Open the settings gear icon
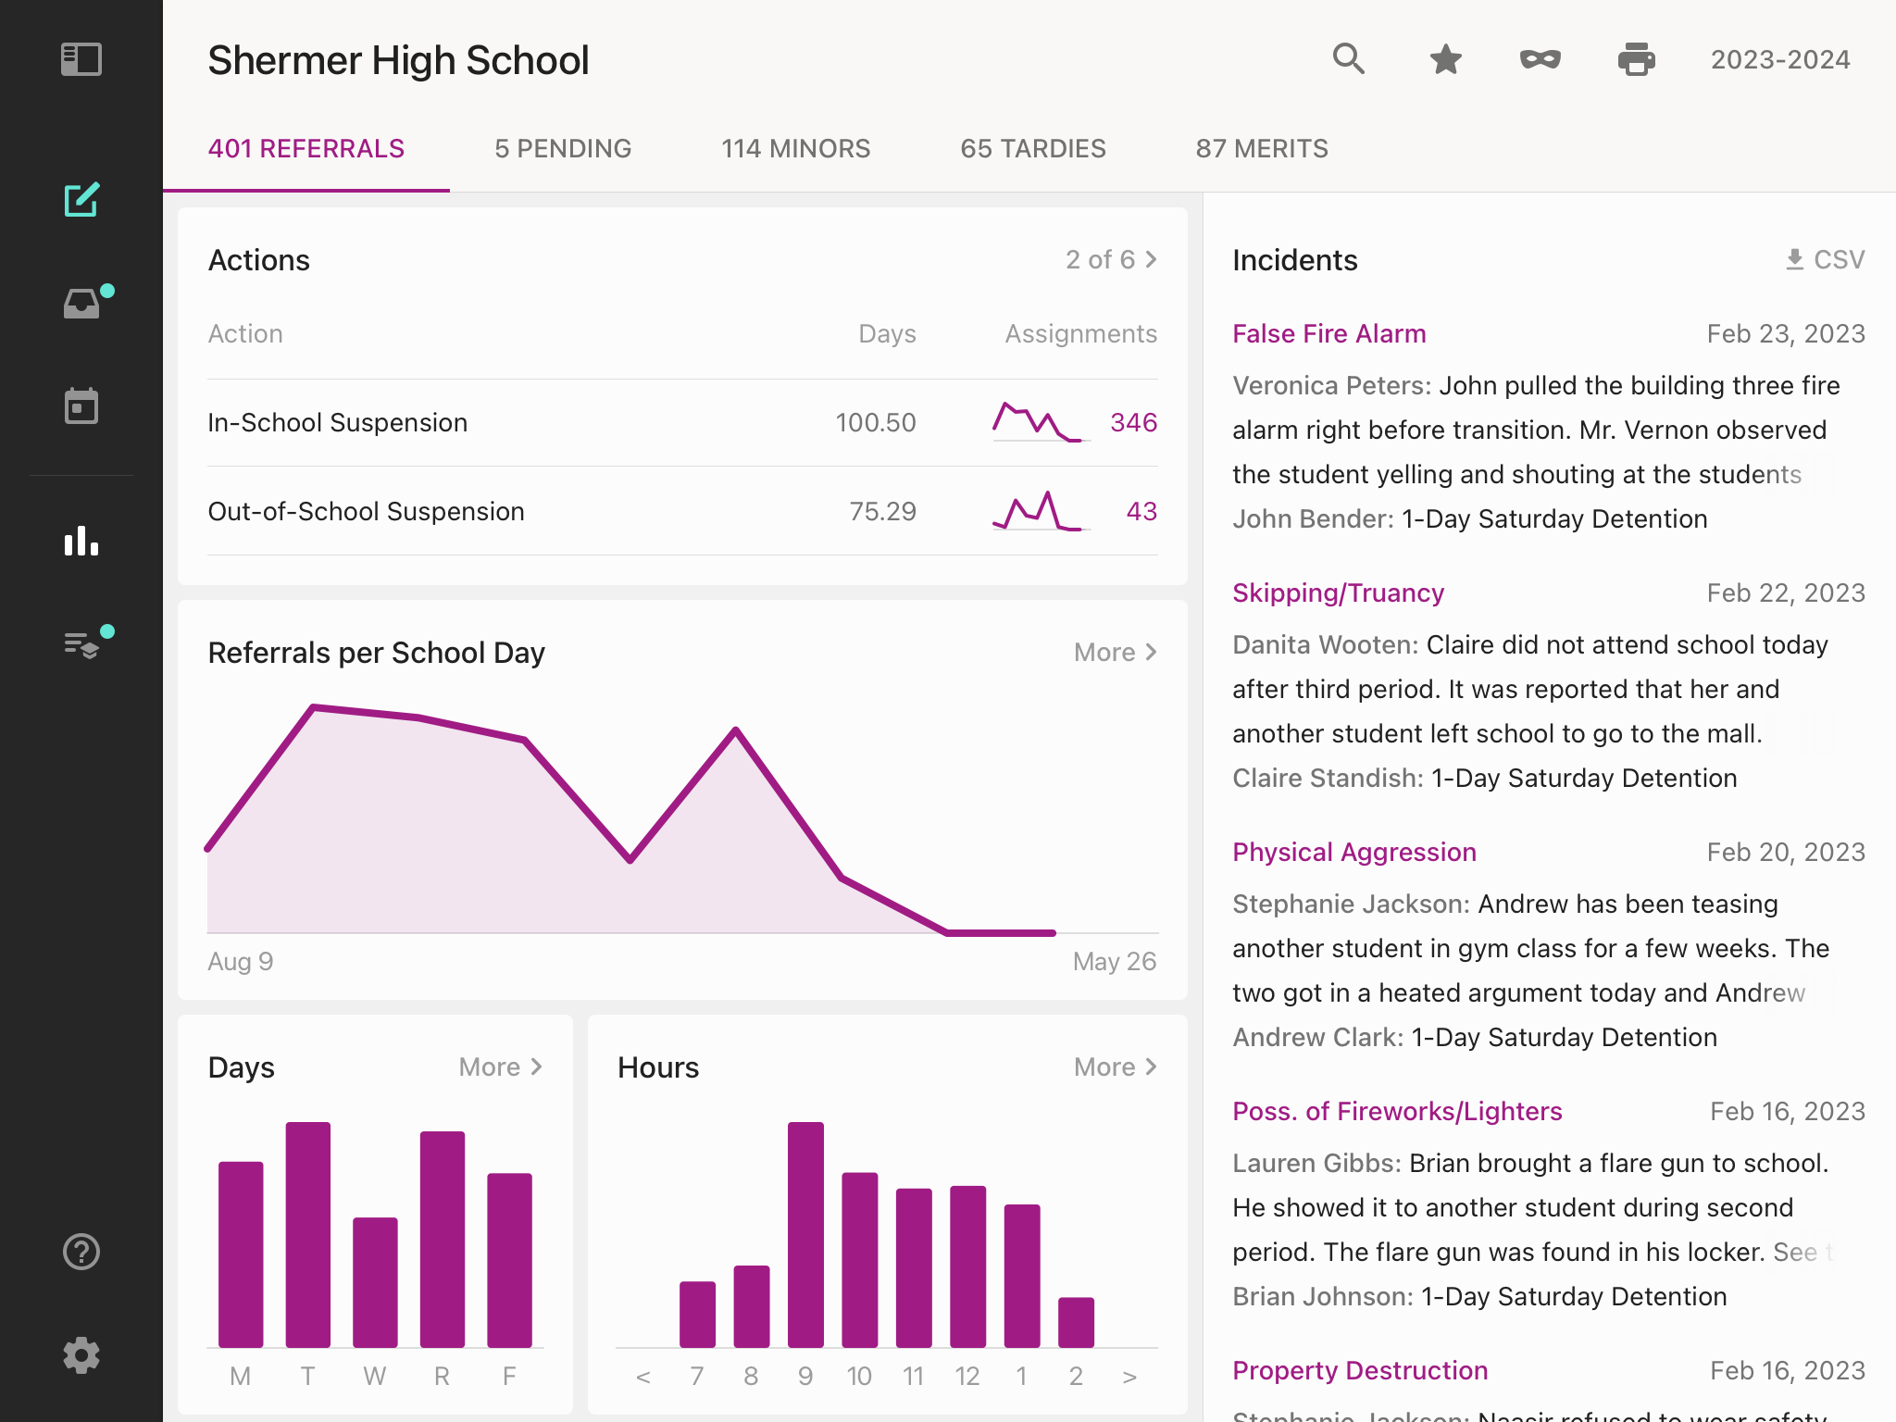The height and width of the screenshot is (1422, 1896). 81,1355
